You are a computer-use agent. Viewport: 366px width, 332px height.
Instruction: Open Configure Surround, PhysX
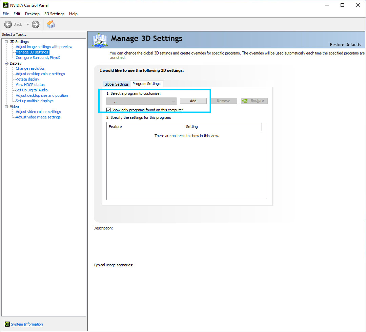[38, 58]
